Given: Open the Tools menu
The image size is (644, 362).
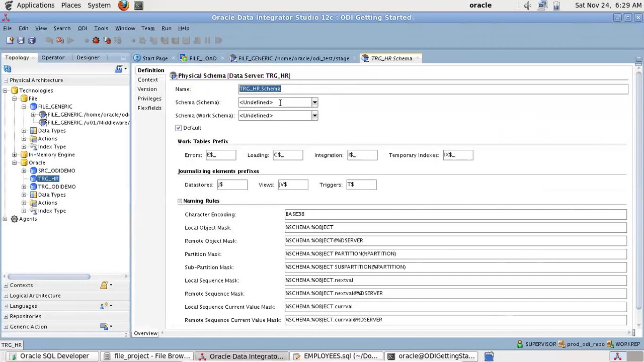Looking at the screenshot, I should (101, 29).
